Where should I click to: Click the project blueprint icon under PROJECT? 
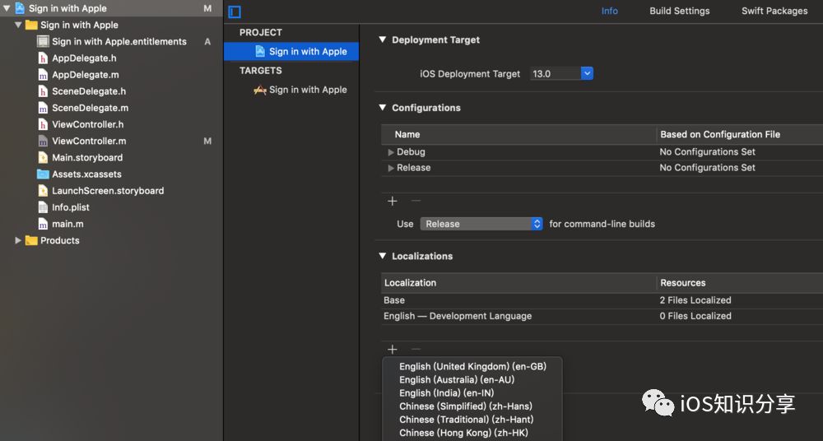[x=260, y=51]
